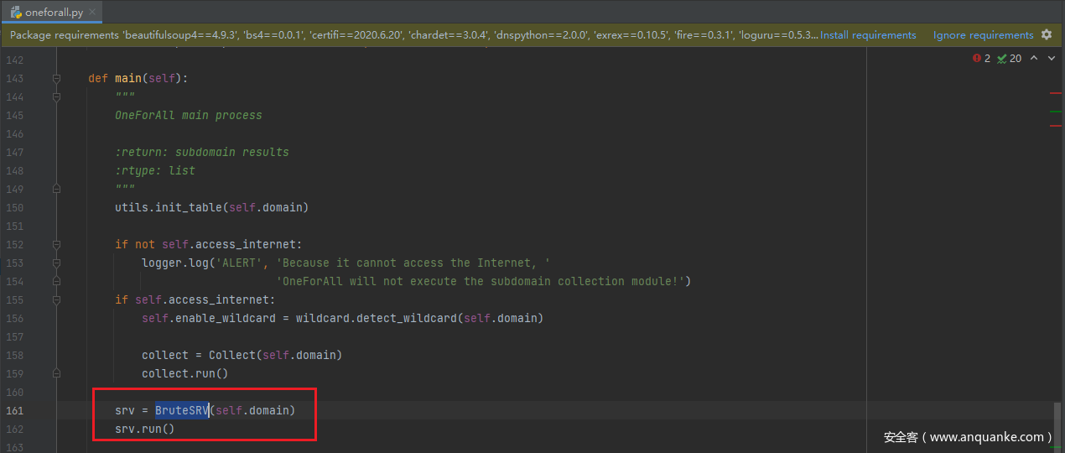The height and width of the screenshot is (453, 1065).
Task: Jump to the green stripe mark in error gutter
Action: tap(1055, 111)
